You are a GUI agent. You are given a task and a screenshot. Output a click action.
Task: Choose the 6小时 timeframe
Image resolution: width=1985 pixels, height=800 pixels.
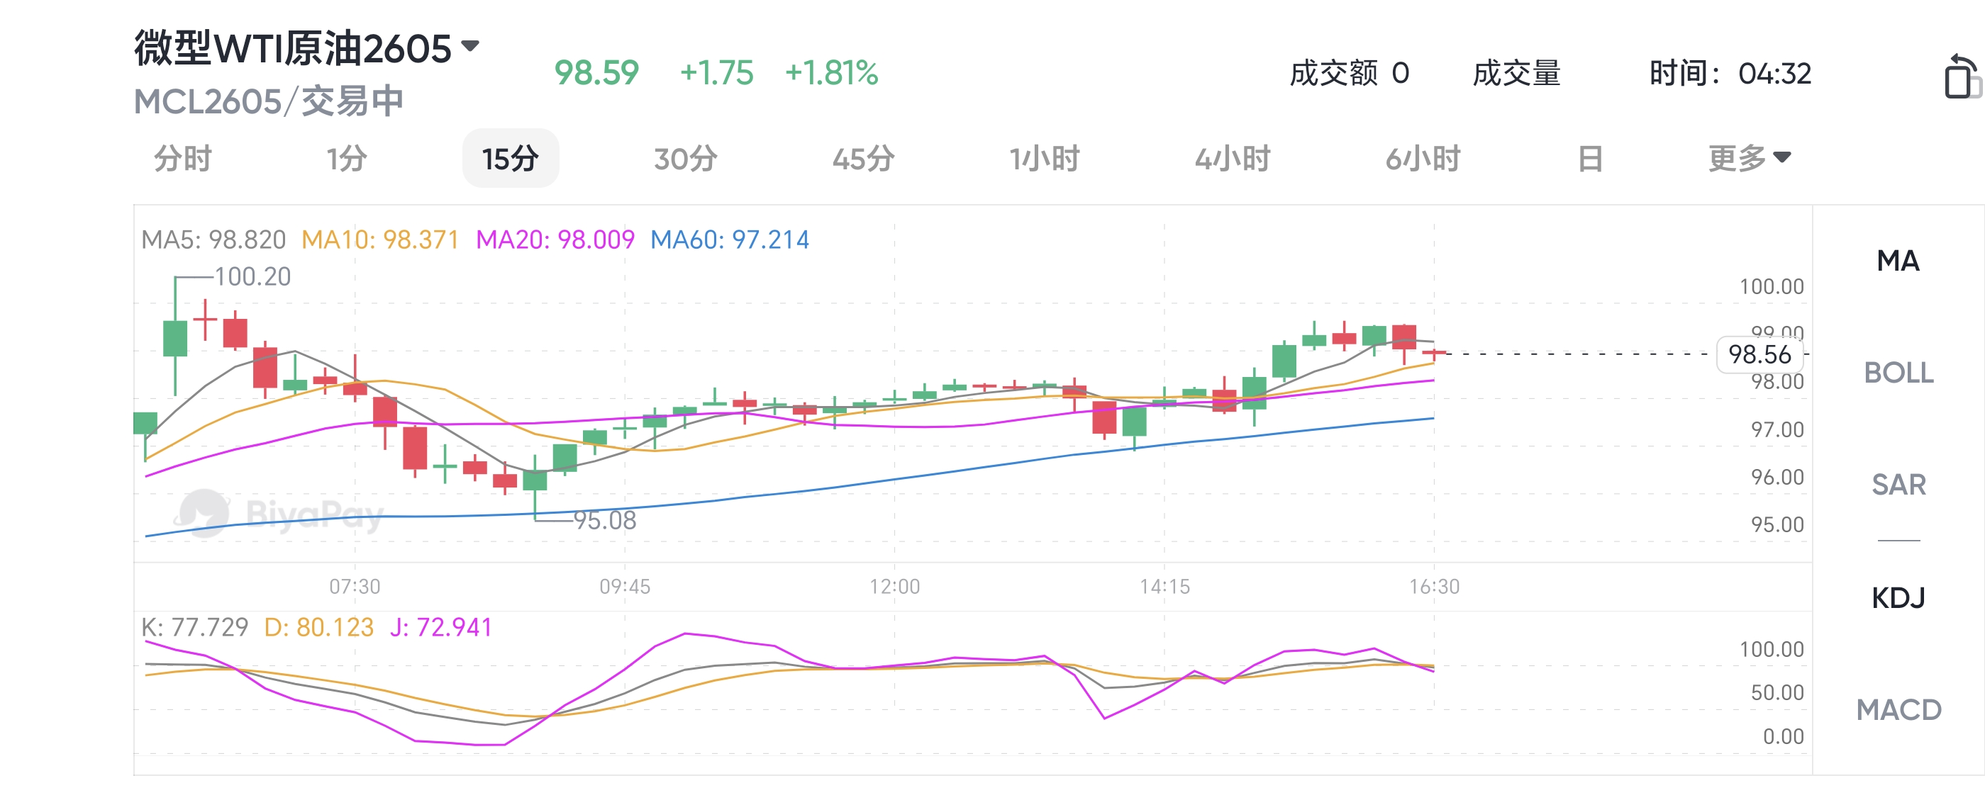pos(1423,158)
